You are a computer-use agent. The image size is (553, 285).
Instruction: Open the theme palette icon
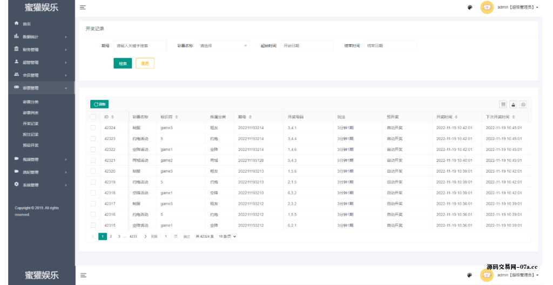[470, 8]
